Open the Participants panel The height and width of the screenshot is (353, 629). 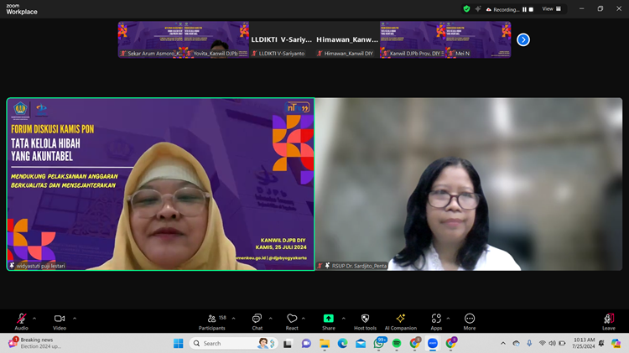coord(211,319)
